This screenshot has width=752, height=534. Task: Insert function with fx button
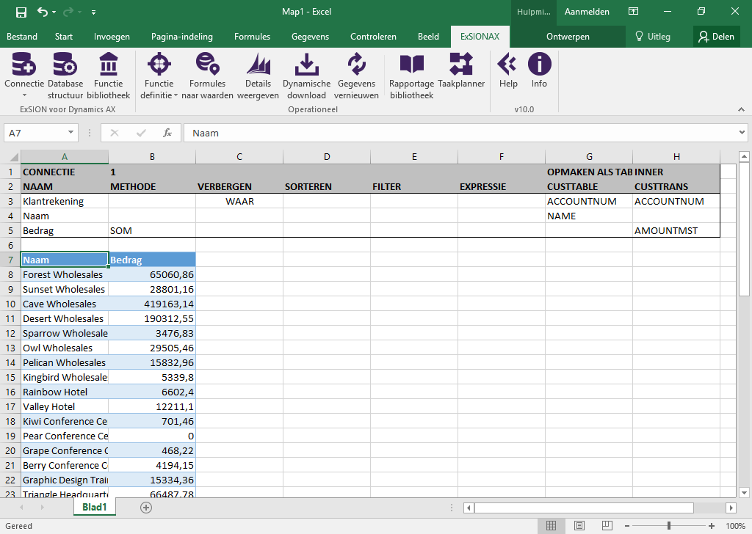pyautogui.click(x=167, y=133)
